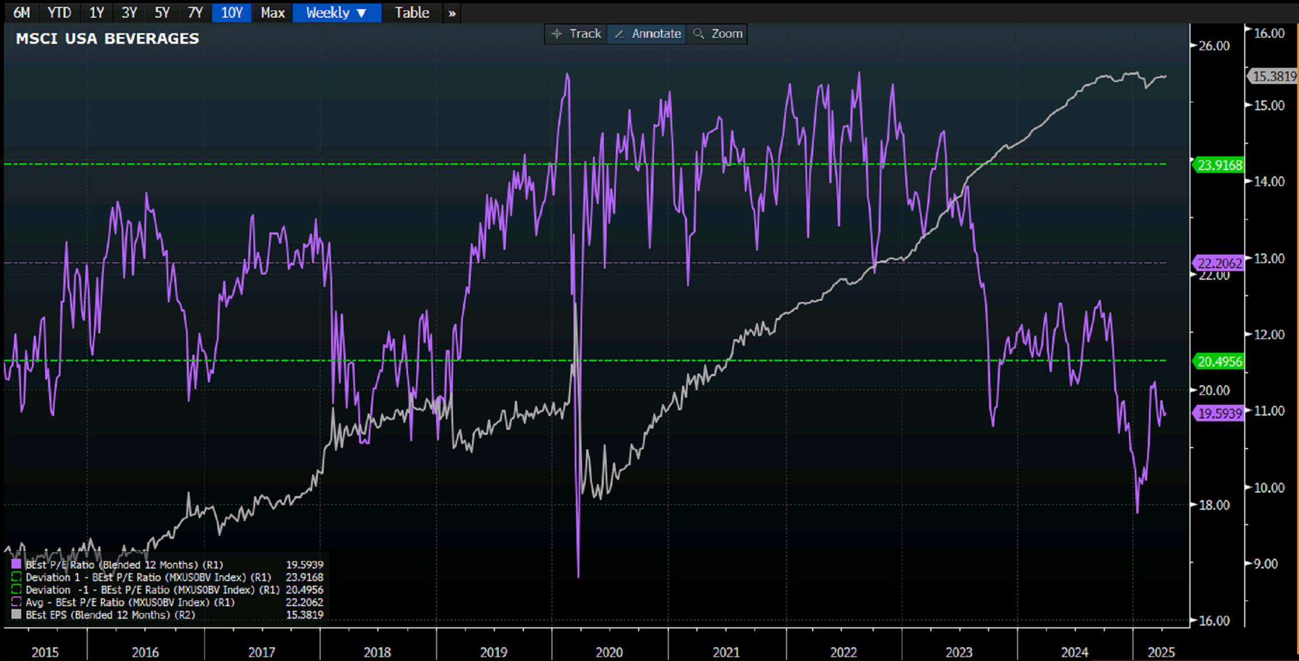
Task: Click the 18.00 label on the P/E axis
Action: (x=1214, y=505)
